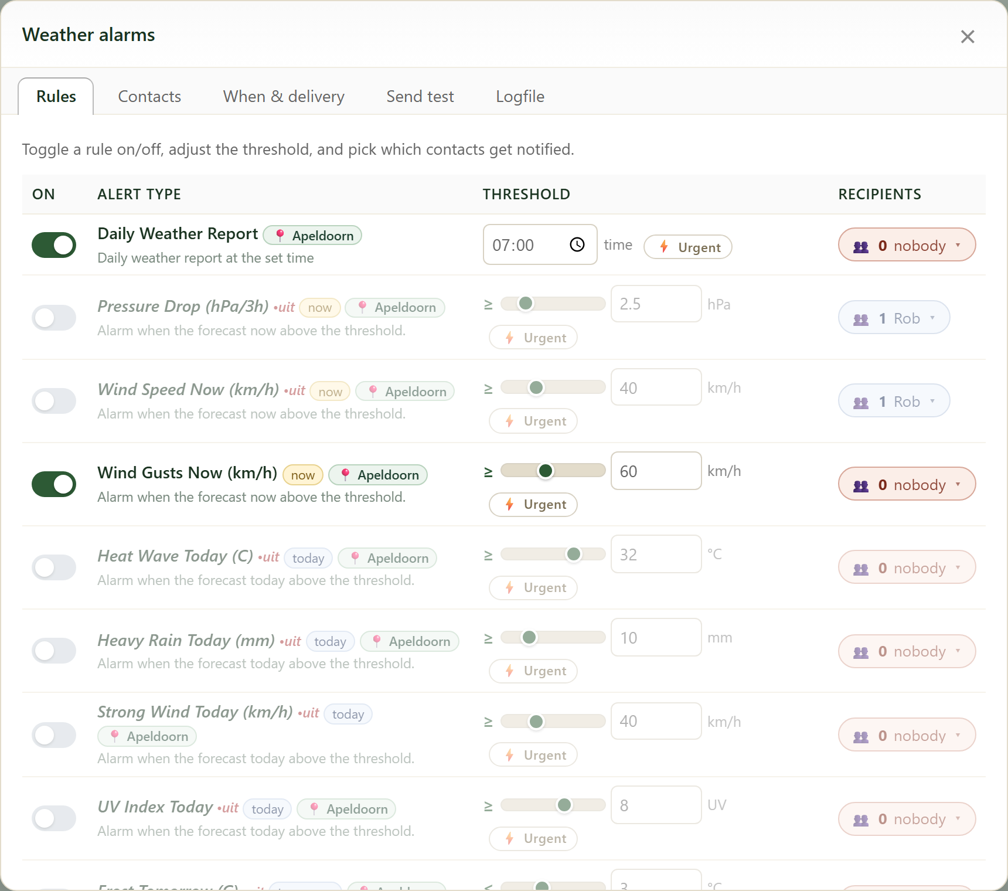Click the 'today' badge on Strong Wind Today
This screenshot has width=1008, height=891.
(348, 713)
